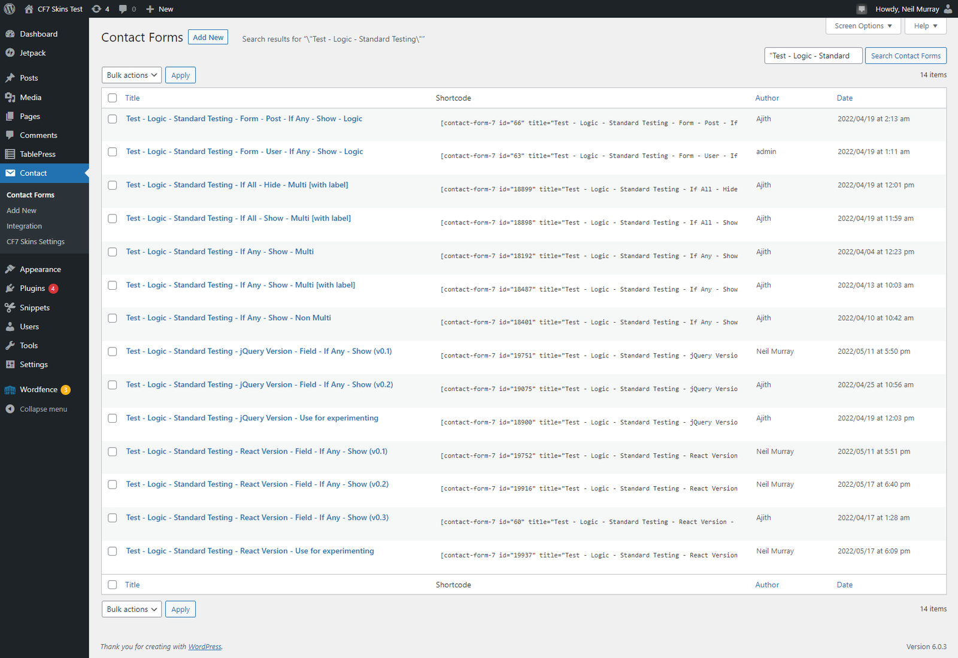The width and height of the screenshot is (958, 658).
Task: Click the comments bubble icon in admin bar
Action: pos(123,9)
